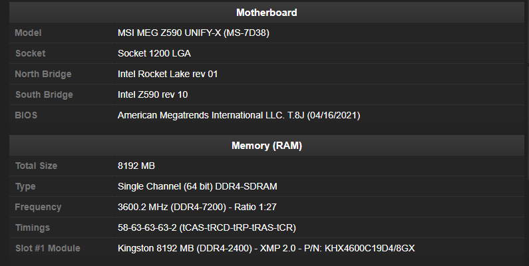This screenshot has height=266, width=529.
Task: Select the Total Size row label
Action: [36, 166]
